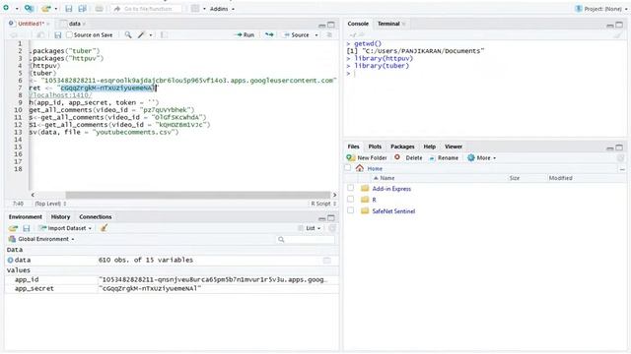Open the Import Dataset dropdown

click(65, 228)
